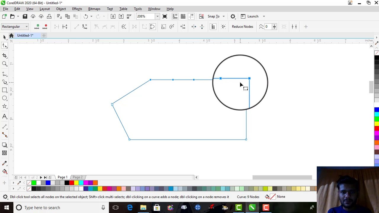Click Convert to Curve icon
This screenshot has width=379, height=213.
pyautogui.click(x=85, y=27)
